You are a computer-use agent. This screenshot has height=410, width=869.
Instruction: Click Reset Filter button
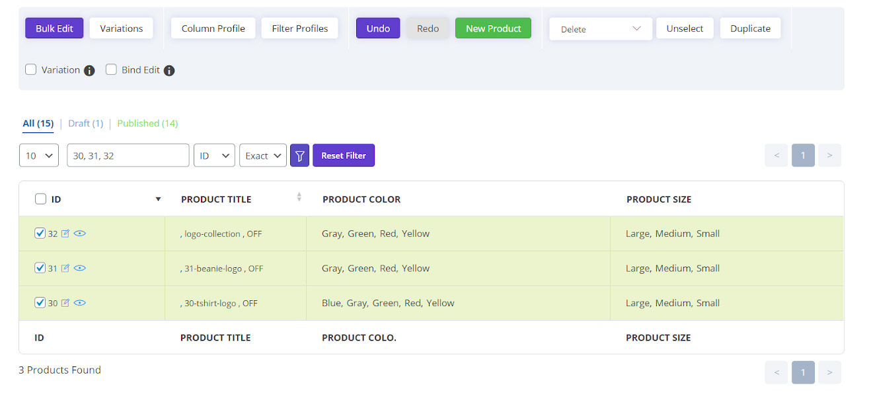click(x=344, y=155)
